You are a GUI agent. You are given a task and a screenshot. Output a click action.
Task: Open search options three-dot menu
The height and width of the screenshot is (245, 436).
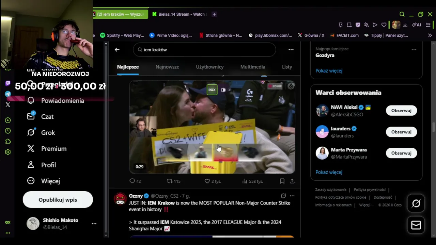[x=291, y=50]
